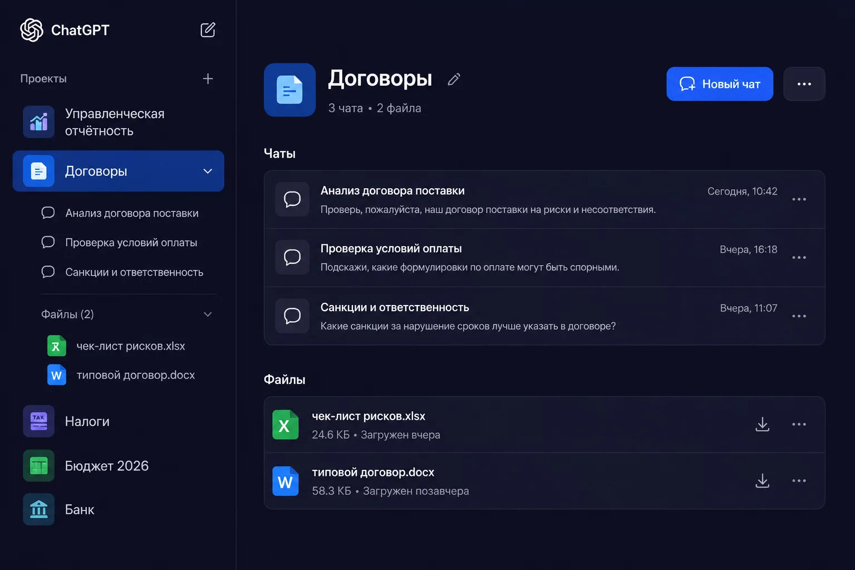
Task: Click Word icon of типовой договор.docx in main list
Action: point(285,481)
